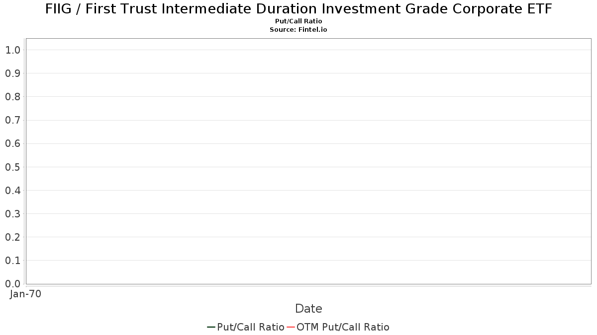Click the Put/Call Ratio legend label

click(x=250, y=327)
